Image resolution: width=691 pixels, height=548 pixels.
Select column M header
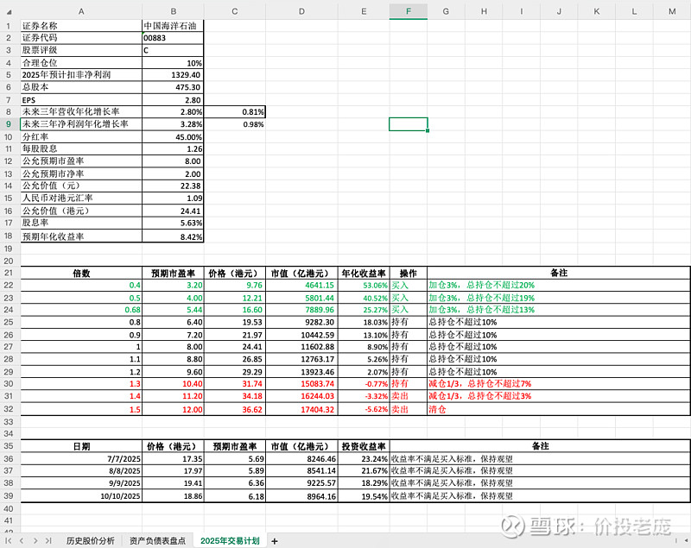(x=672, y=11)
